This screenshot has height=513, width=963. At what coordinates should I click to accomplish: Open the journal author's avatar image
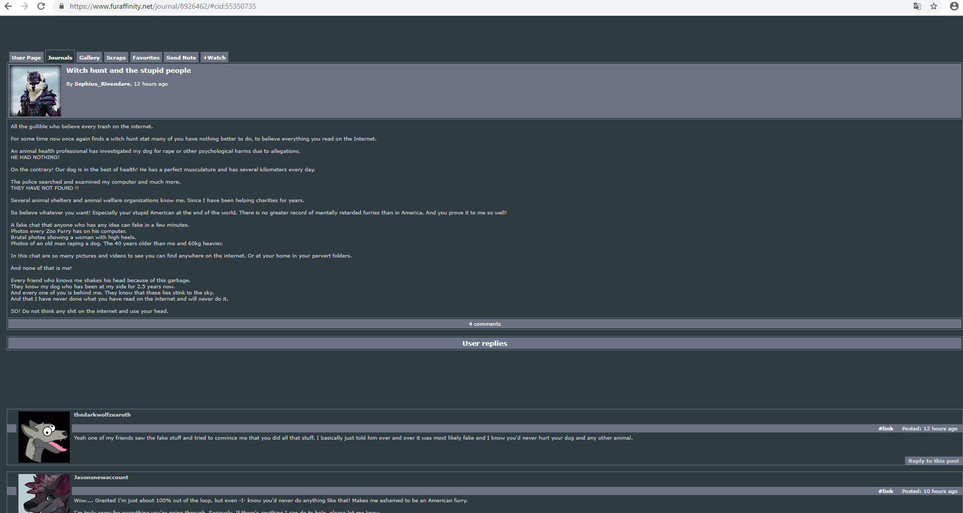click(35, 91)
